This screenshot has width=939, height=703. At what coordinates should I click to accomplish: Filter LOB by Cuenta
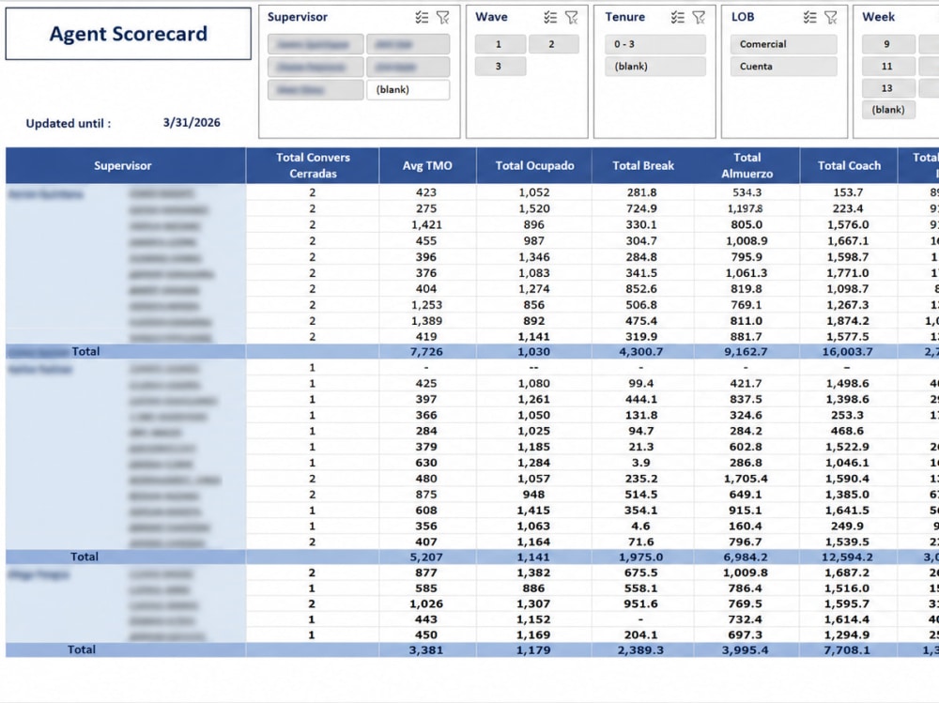click(x=783, y=67)
